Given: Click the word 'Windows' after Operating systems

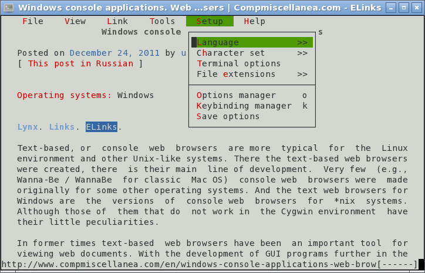Looking at the screenshot, I should pyautogui.click(x=136, y=95).
